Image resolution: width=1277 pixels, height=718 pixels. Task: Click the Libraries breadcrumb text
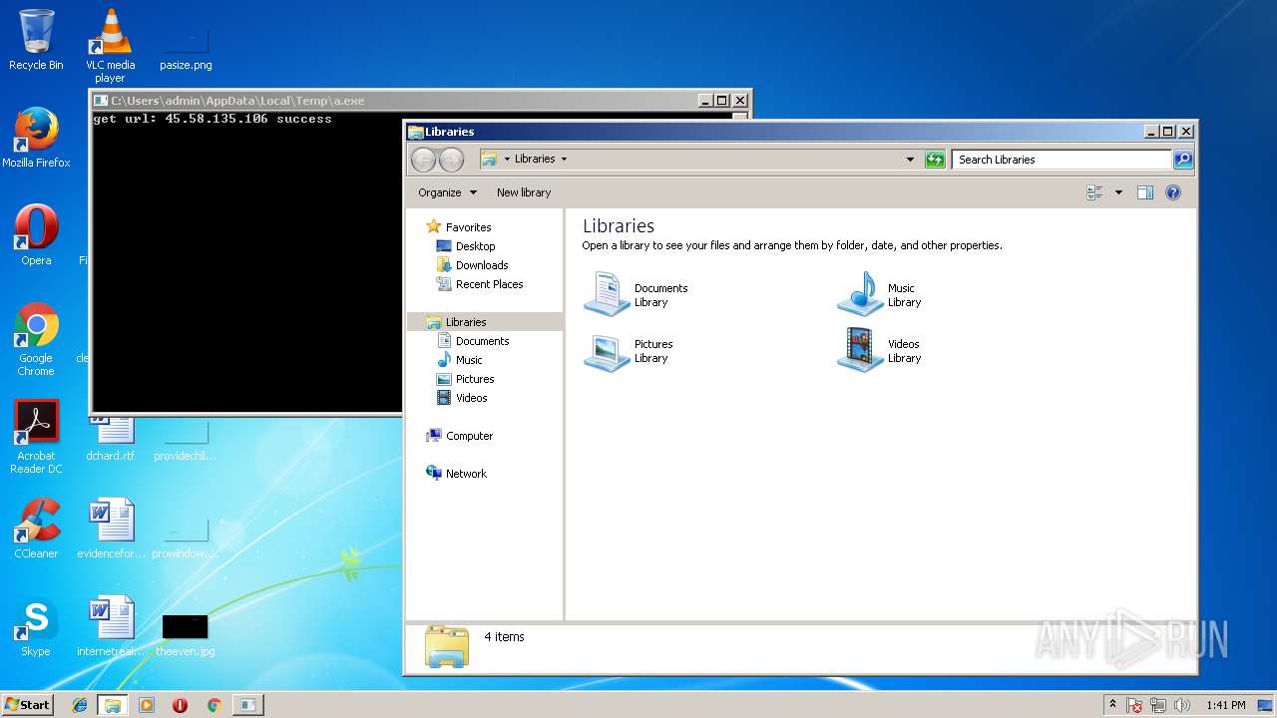point(535,159)
